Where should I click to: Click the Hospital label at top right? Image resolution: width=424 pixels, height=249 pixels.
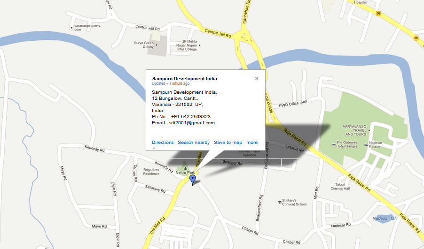[360, 2]
